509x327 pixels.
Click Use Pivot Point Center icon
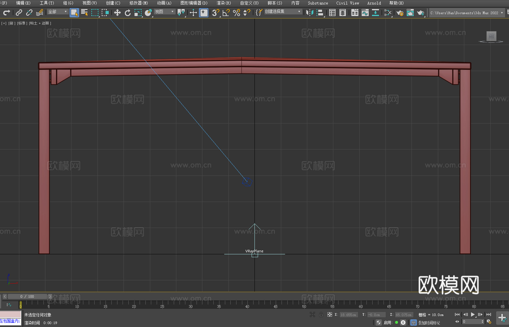point(181,13)
